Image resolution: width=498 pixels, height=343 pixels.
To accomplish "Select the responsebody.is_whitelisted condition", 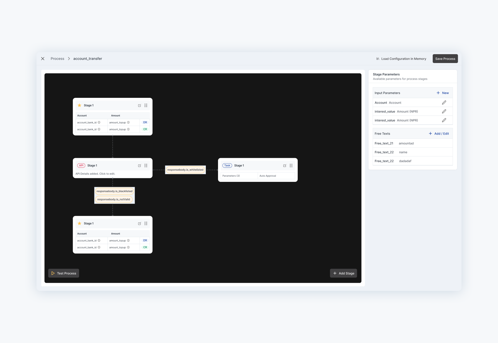I will pyautogui.click(x=185, y=170).
